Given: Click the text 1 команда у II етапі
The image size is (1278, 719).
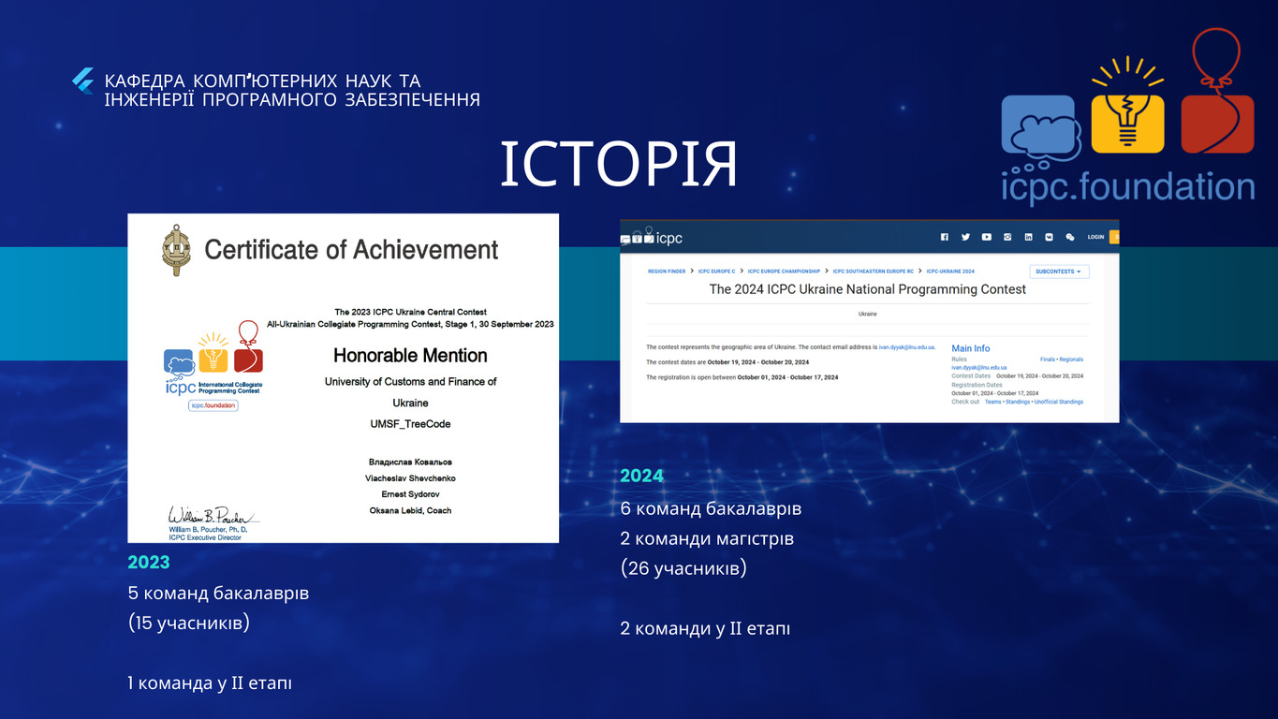Looking at the screenshot, I should click(x=210, y=683).
